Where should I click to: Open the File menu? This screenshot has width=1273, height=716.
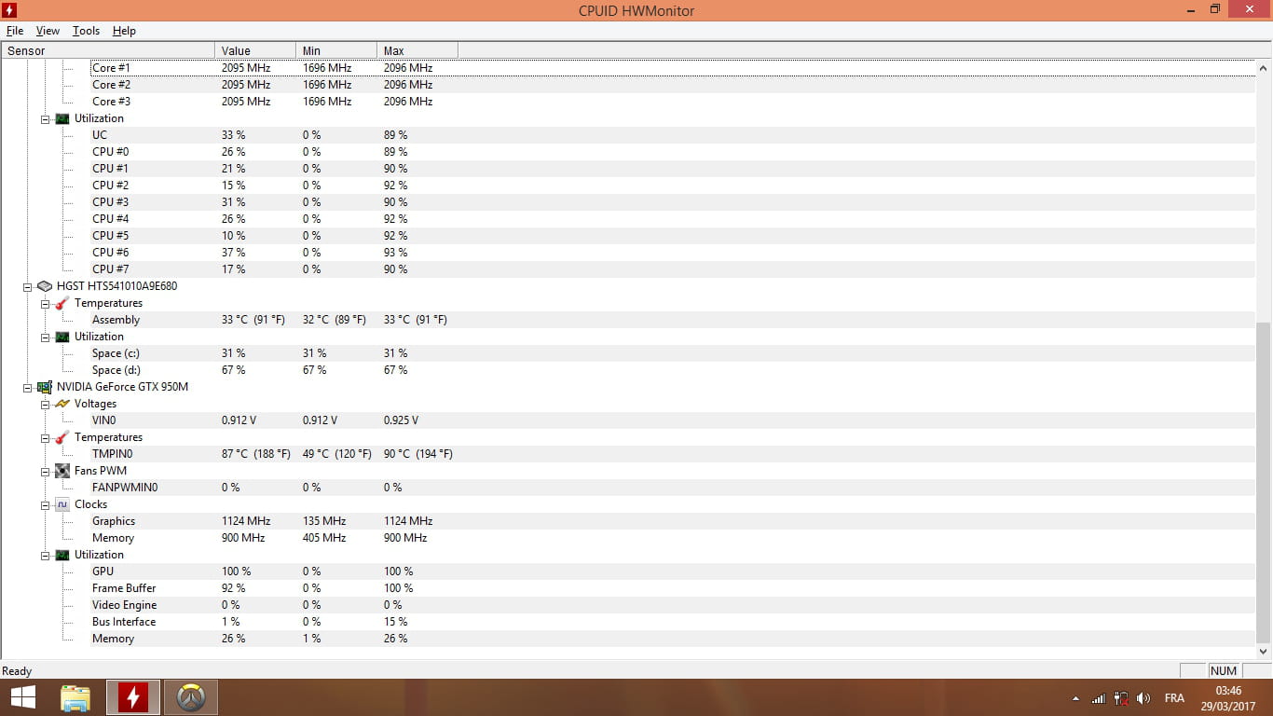14,31
